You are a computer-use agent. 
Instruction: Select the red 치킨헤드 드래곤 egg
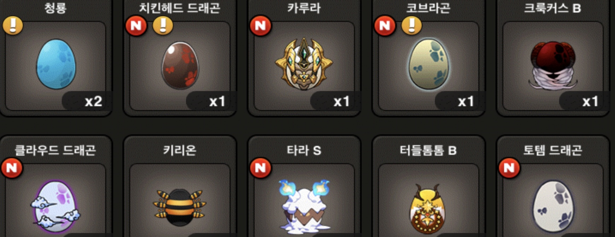point(180,66)
